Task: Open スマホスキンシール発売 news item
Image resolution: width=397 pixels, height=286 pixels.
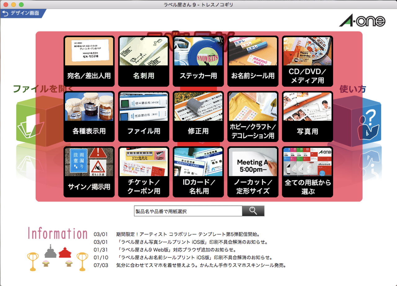Action: tap(201, 266)
